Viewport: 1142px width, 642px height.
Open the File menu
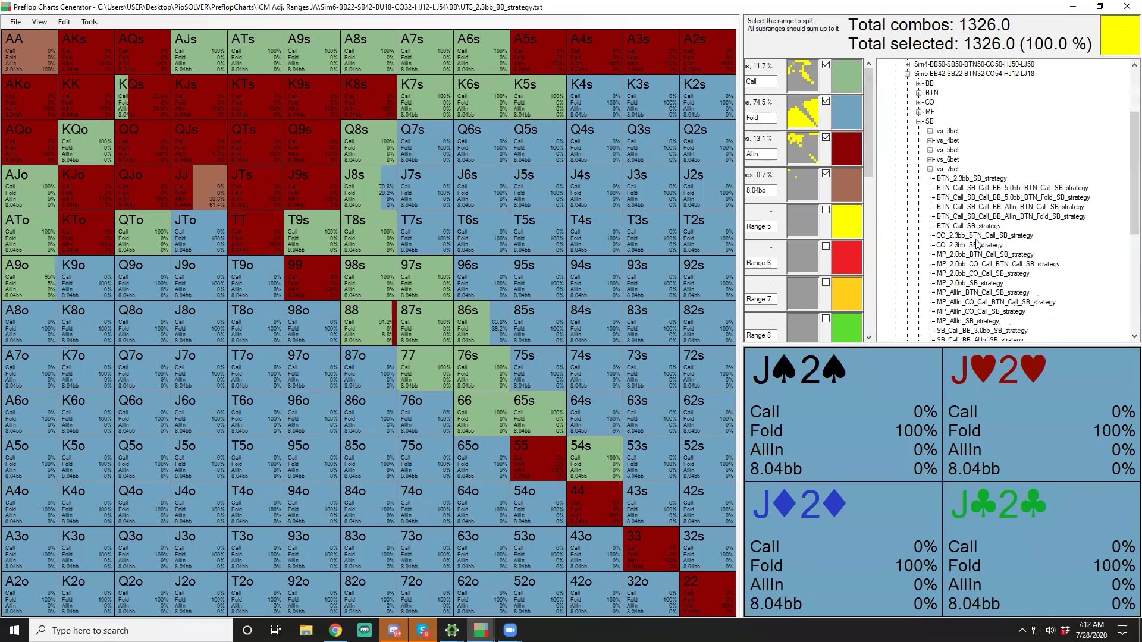pos(15,22)
